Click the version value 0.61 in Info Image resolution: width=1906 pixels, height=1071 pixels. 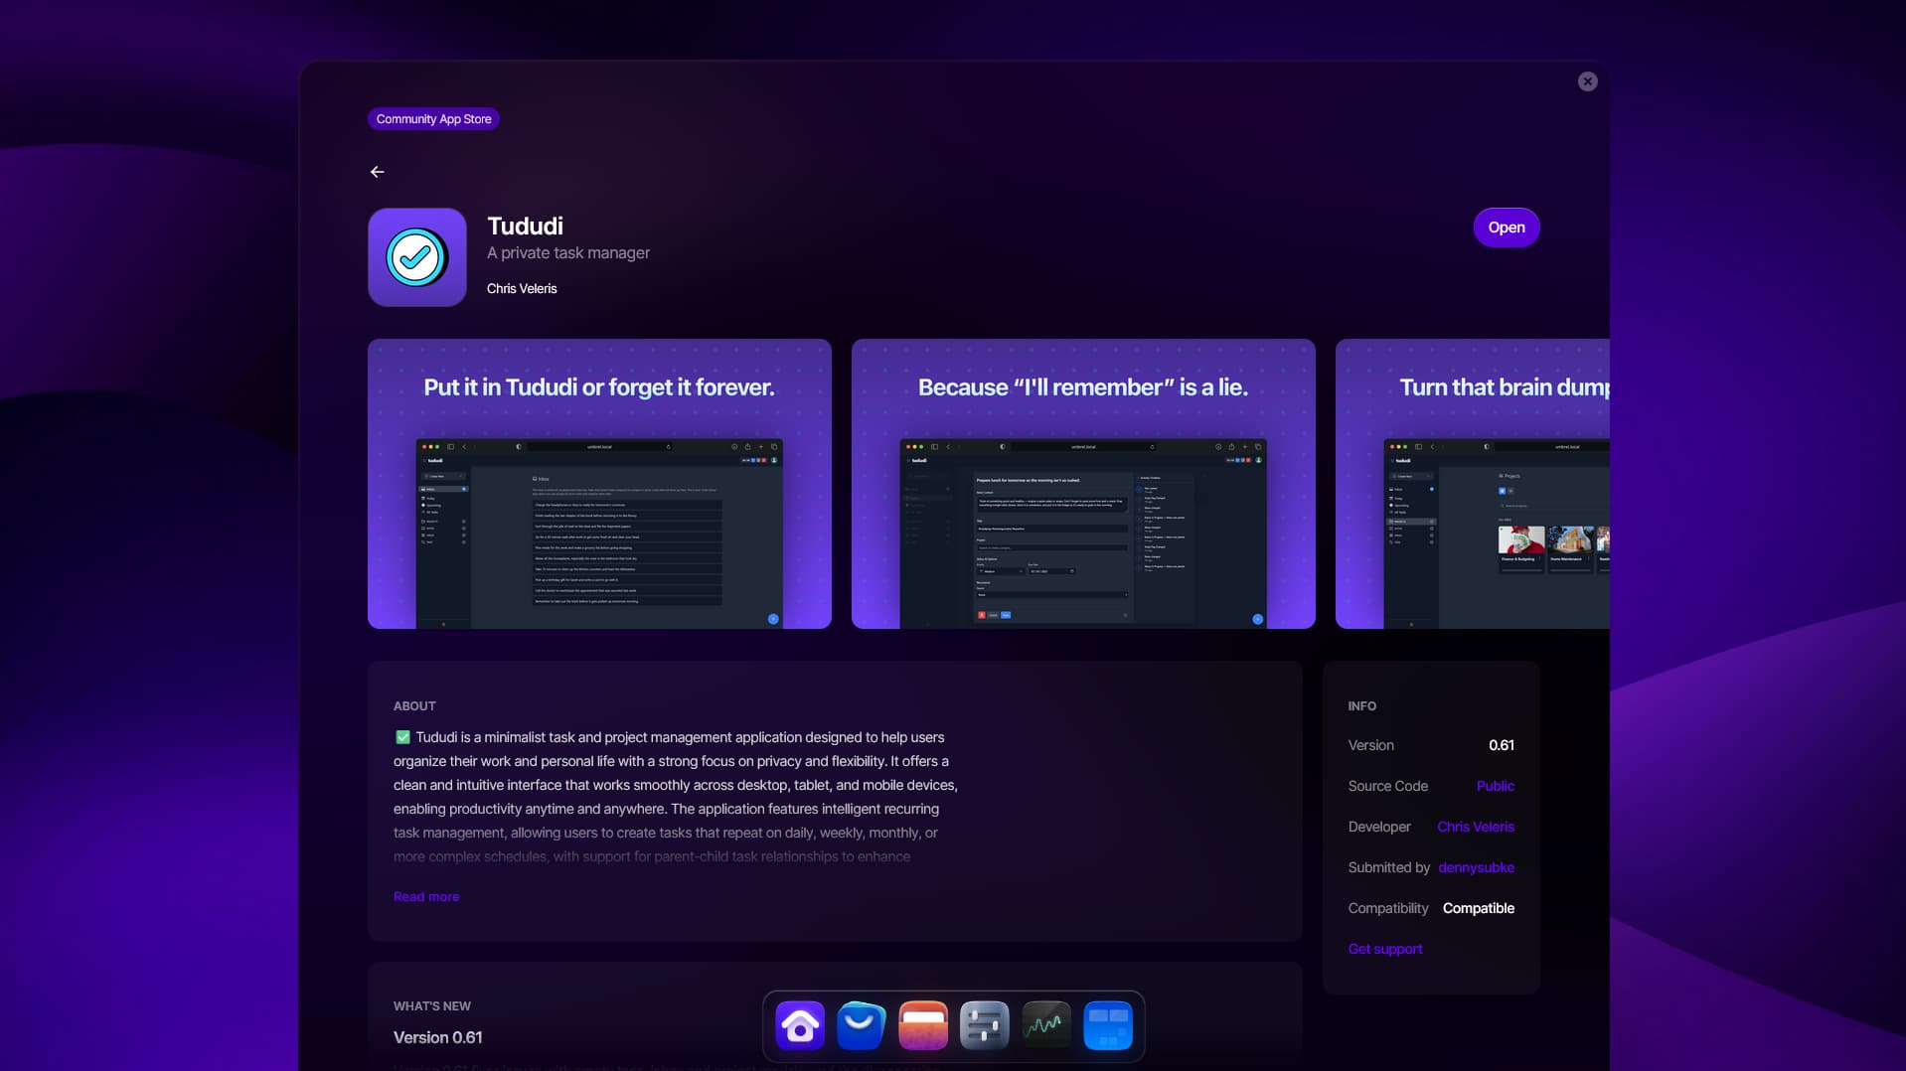tap(1502, 745)
